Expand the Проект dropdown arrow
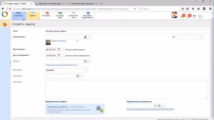Image resolution: width=214 pixels, height=120 pixels. [89, 61]
